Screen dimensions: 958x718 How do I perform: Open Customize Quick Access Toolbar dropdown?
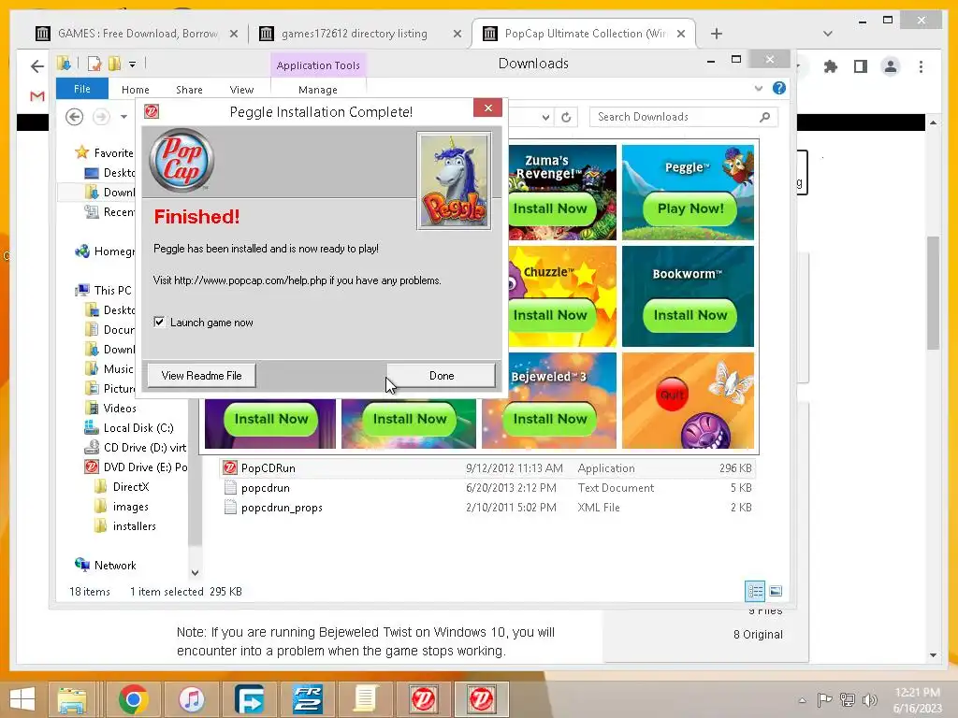133,64
